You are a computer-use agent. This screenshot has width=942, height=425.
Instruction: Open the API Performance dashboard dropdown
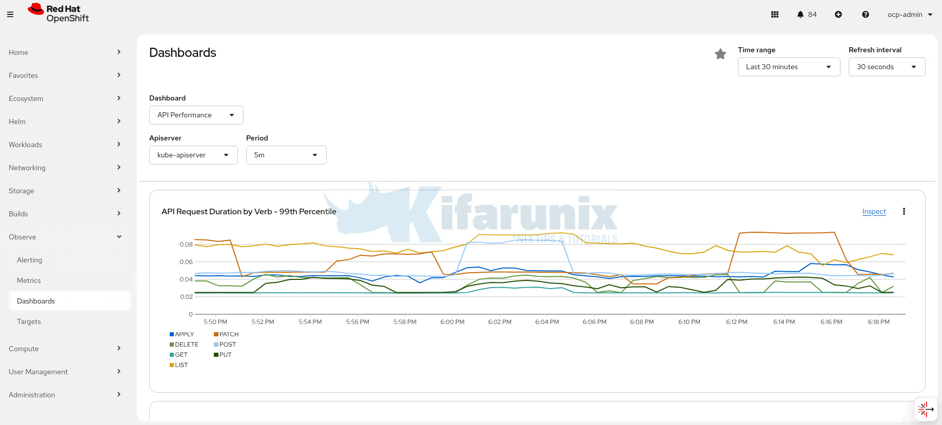tap(196, 115)
